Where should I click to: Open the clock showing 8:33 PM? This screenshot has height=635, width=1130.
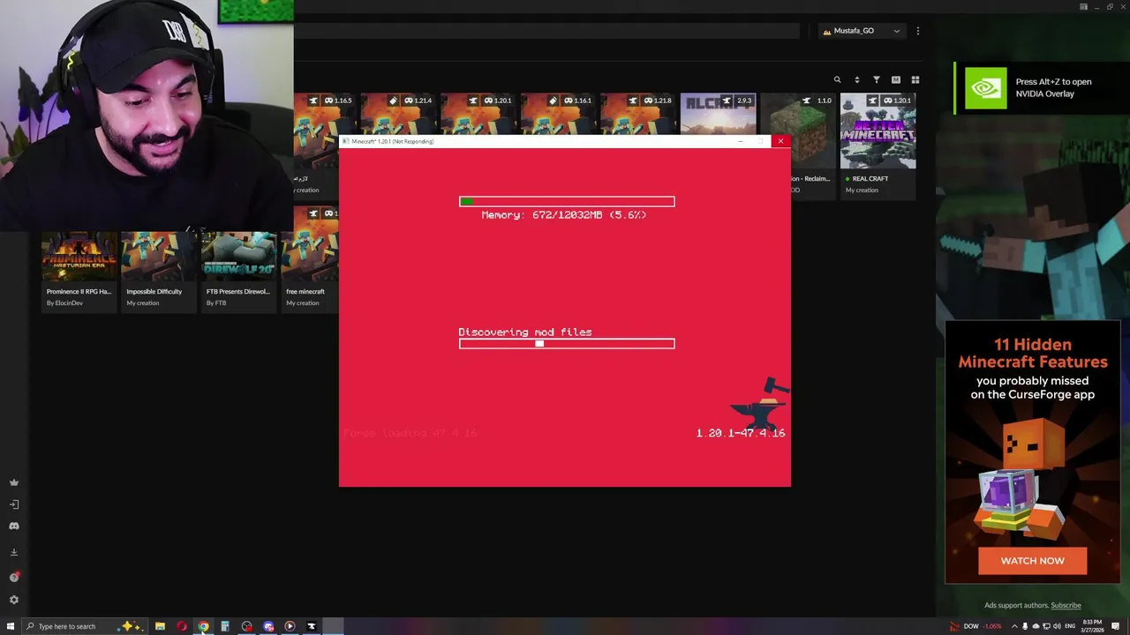[x=1092, y=626]
